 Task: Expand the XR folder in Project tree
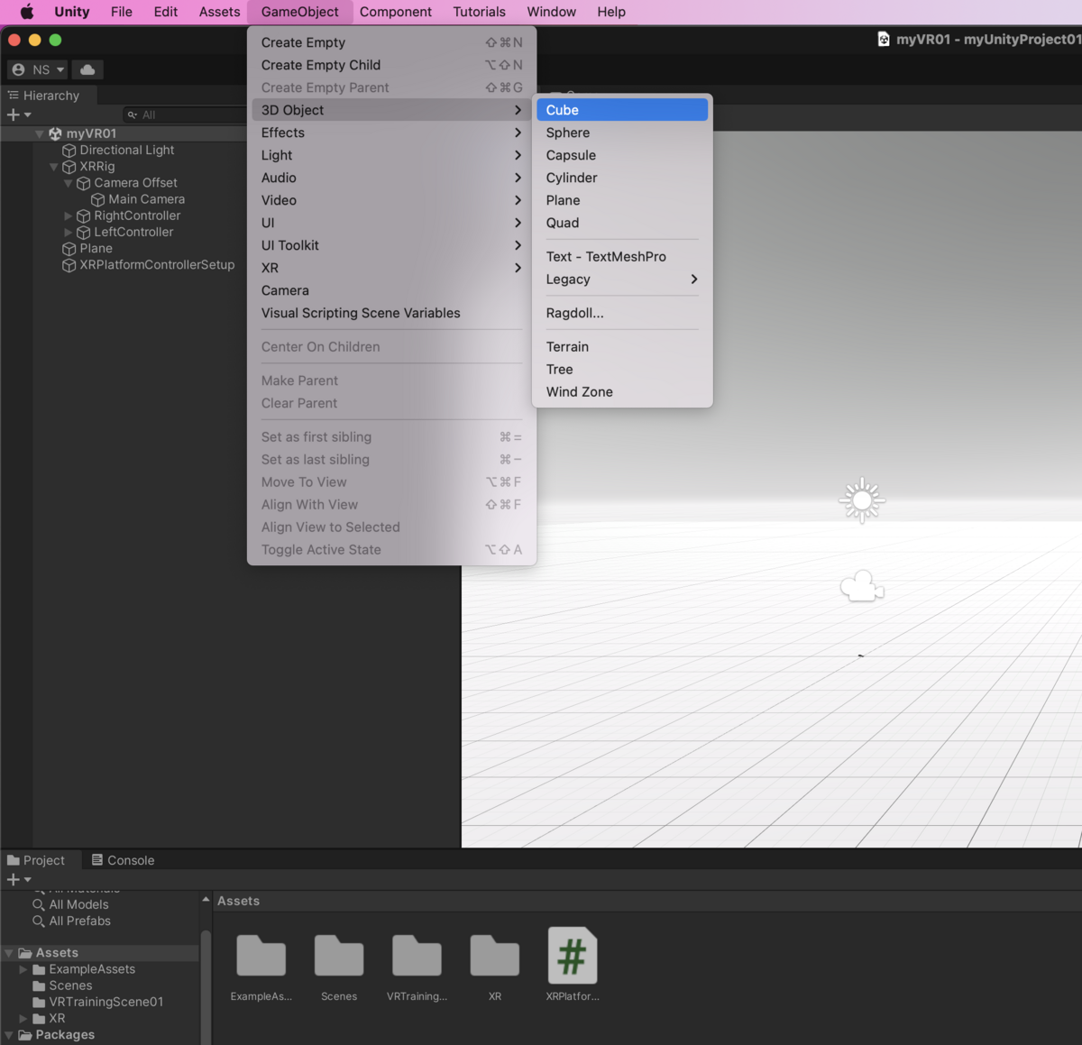click(x=23, y=1018)
